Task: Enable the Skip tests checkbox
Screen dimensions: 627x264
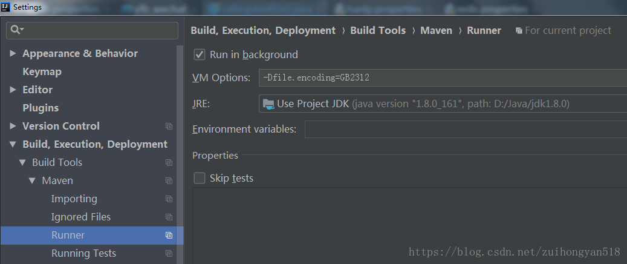Action: 200,178
